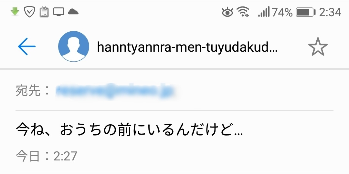Tap the blue back arrow
Image resolution: width=349 pixels, height=174 pixels.
(27, 46)
